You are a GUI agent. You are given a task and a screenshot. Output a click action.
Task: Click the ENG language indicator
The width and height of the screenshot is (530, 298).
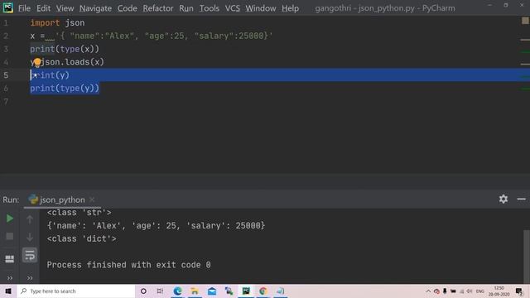click(480, 291)
